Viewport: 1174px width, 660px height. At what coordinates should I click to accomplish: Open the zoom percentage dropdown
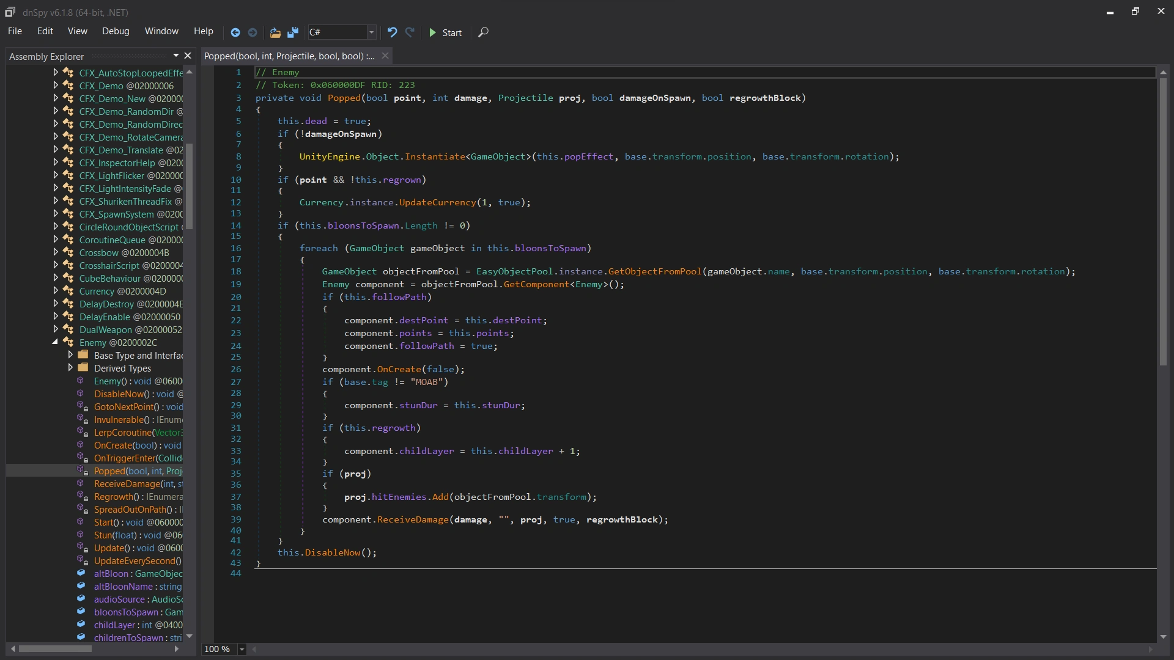click(x=242, y=649)
